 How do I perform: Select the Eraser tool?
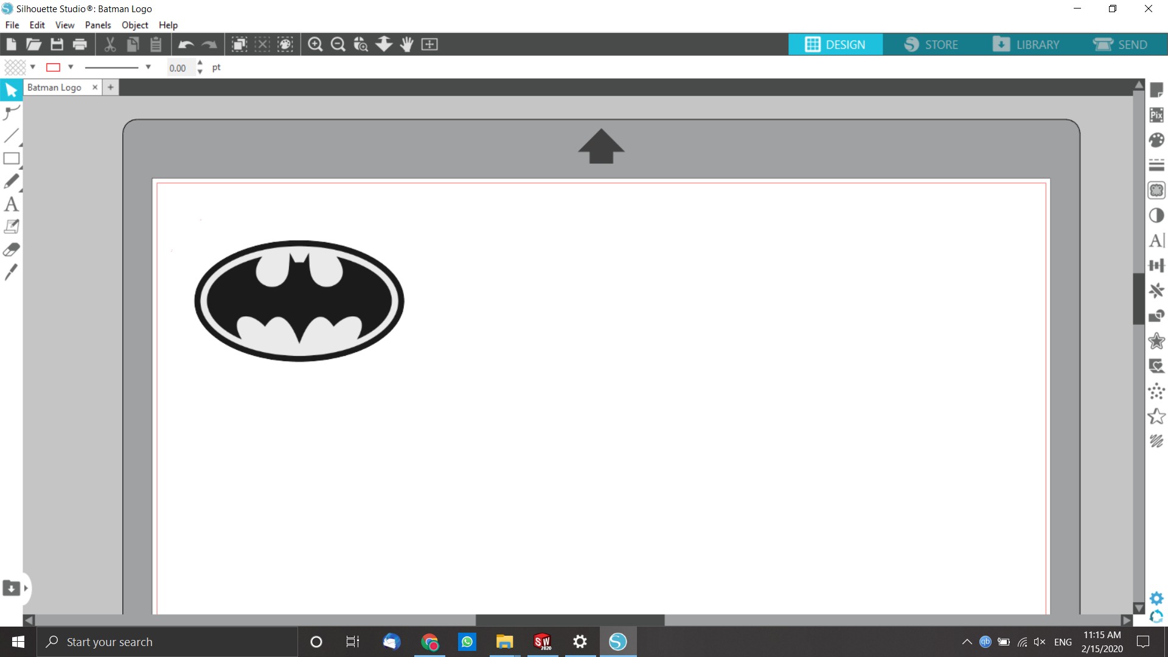coord(11,250)
